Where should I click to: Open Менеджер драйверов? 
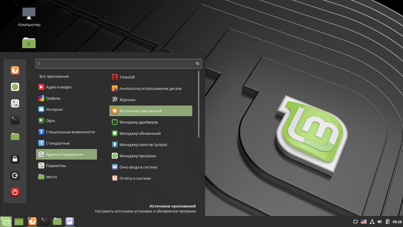(151, 122)
